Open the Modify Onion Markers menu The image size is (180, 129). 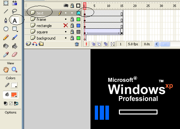coord(113,44)
